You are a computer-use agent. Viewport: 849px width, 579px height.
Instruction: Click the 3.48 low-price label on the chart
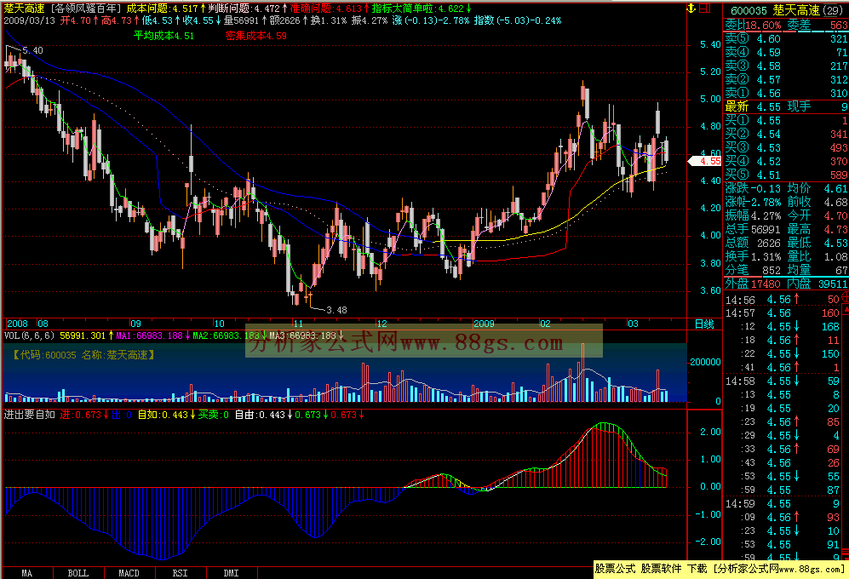[x=336, y=310]
